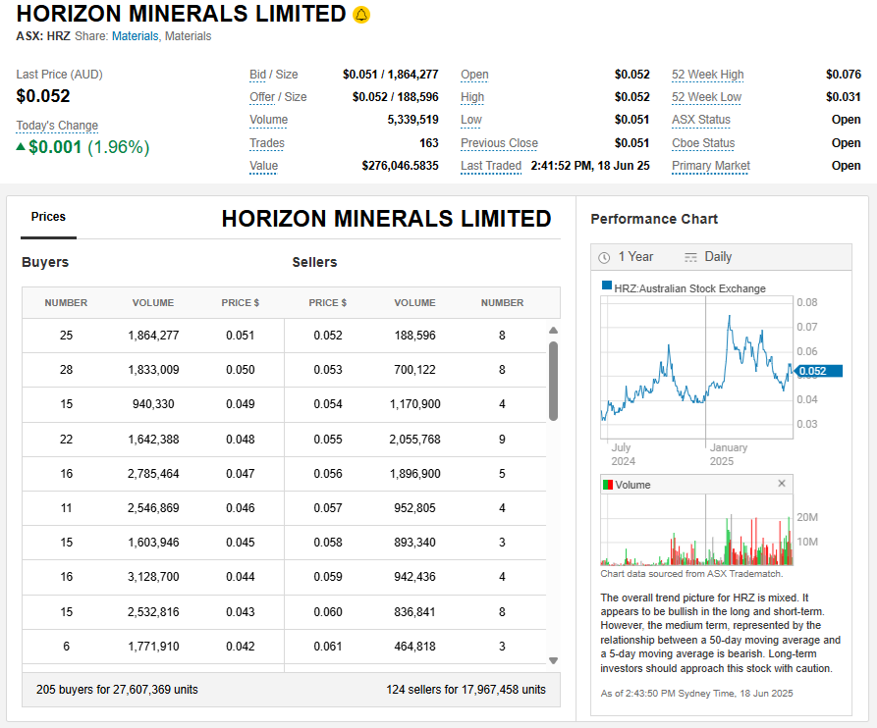Click the scroll down arrow in order table

[553, 660]
